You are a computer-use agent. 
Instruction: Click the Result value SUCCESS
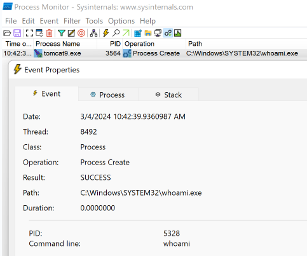(95, 177)
